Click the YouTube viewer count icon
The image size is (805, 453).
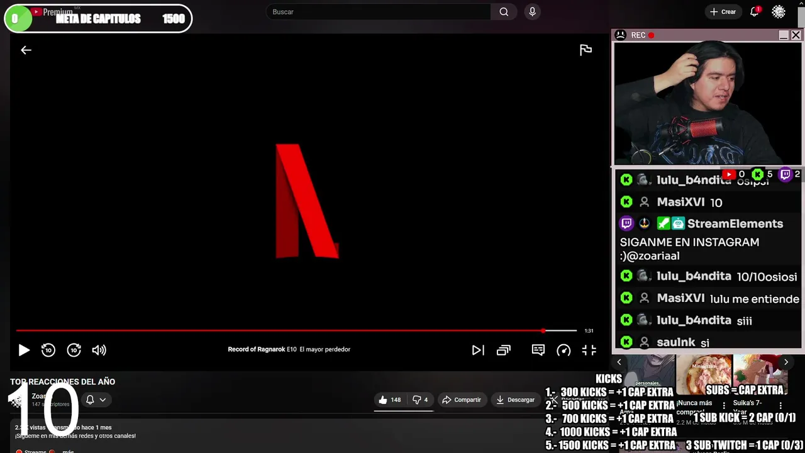click(729, 174)
